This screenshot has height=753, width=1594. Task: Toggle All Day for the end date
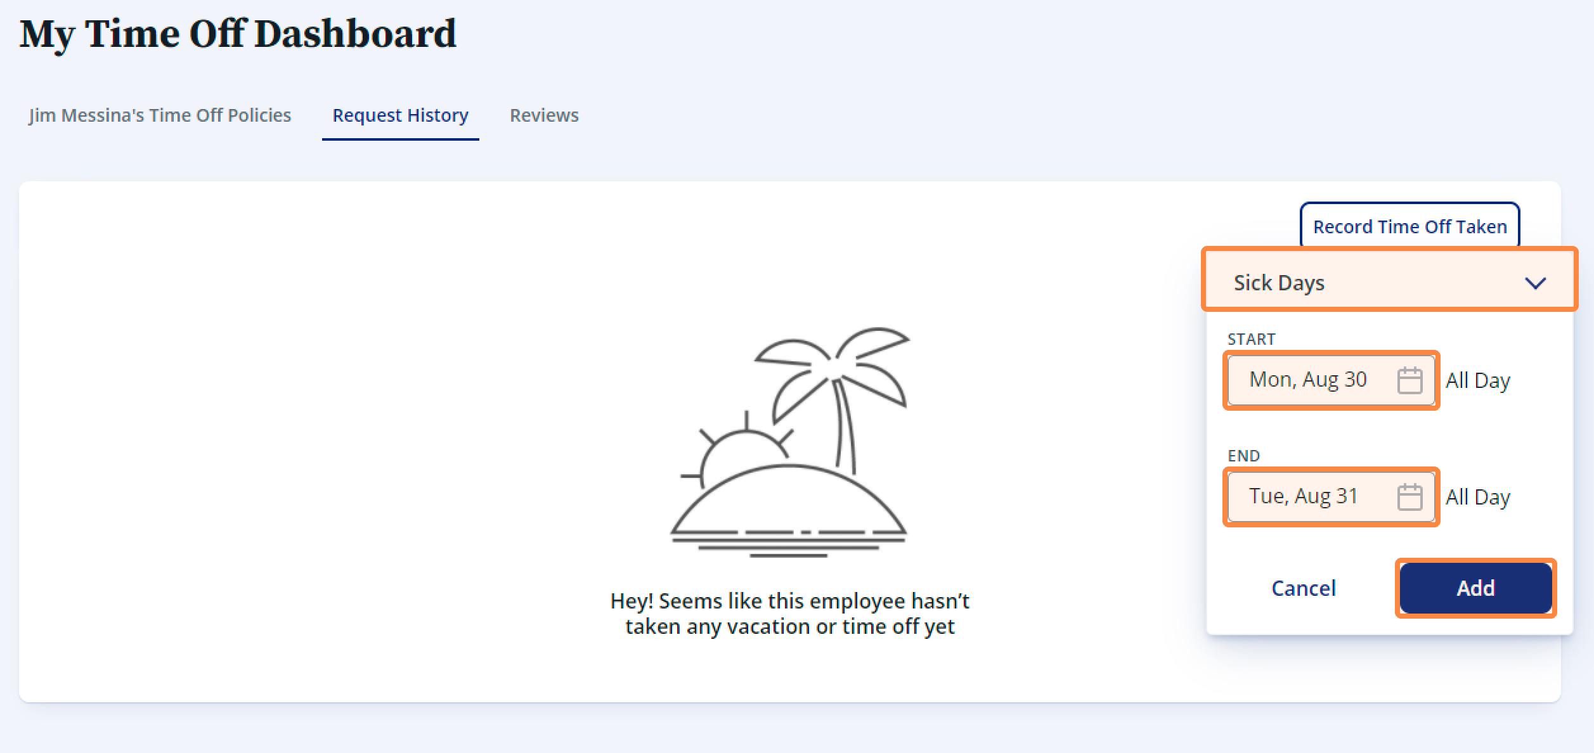pyautogui.click(x=1478, y=497)
